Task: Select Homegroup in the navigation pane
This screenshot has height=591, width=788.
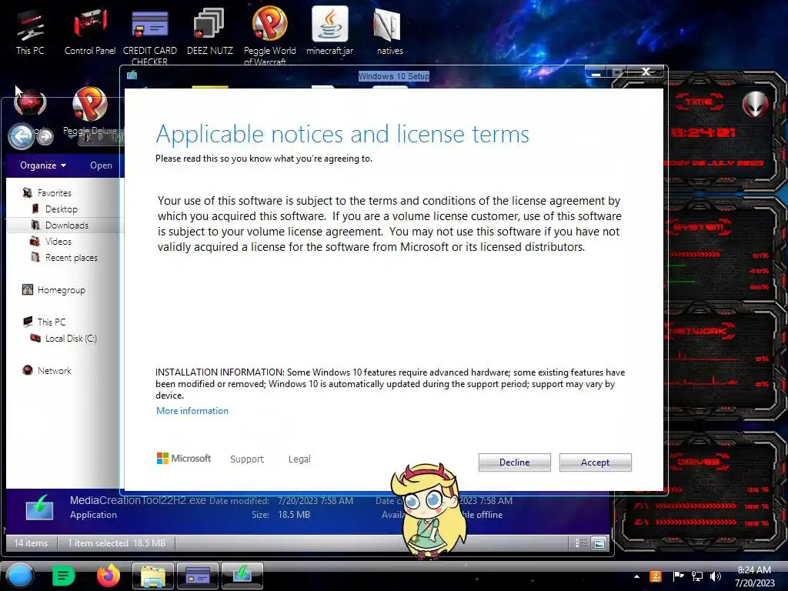Action: 61,290
